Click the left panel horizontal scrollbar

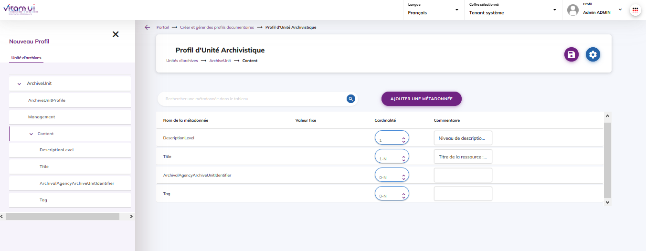[62, 217]
